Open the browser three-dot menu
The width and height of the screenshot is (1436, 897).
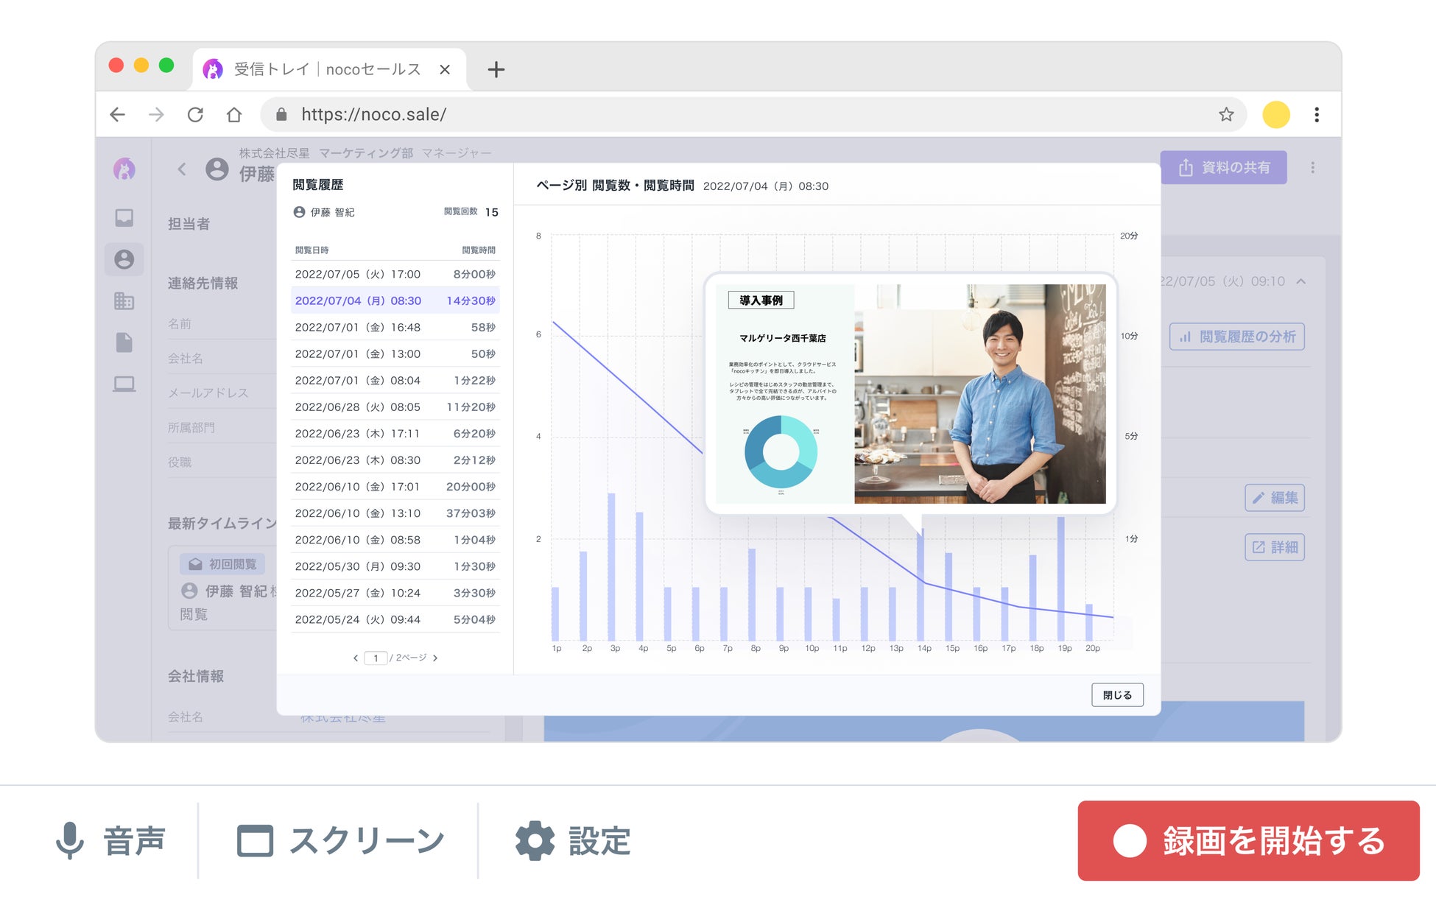coord(1316,114)
